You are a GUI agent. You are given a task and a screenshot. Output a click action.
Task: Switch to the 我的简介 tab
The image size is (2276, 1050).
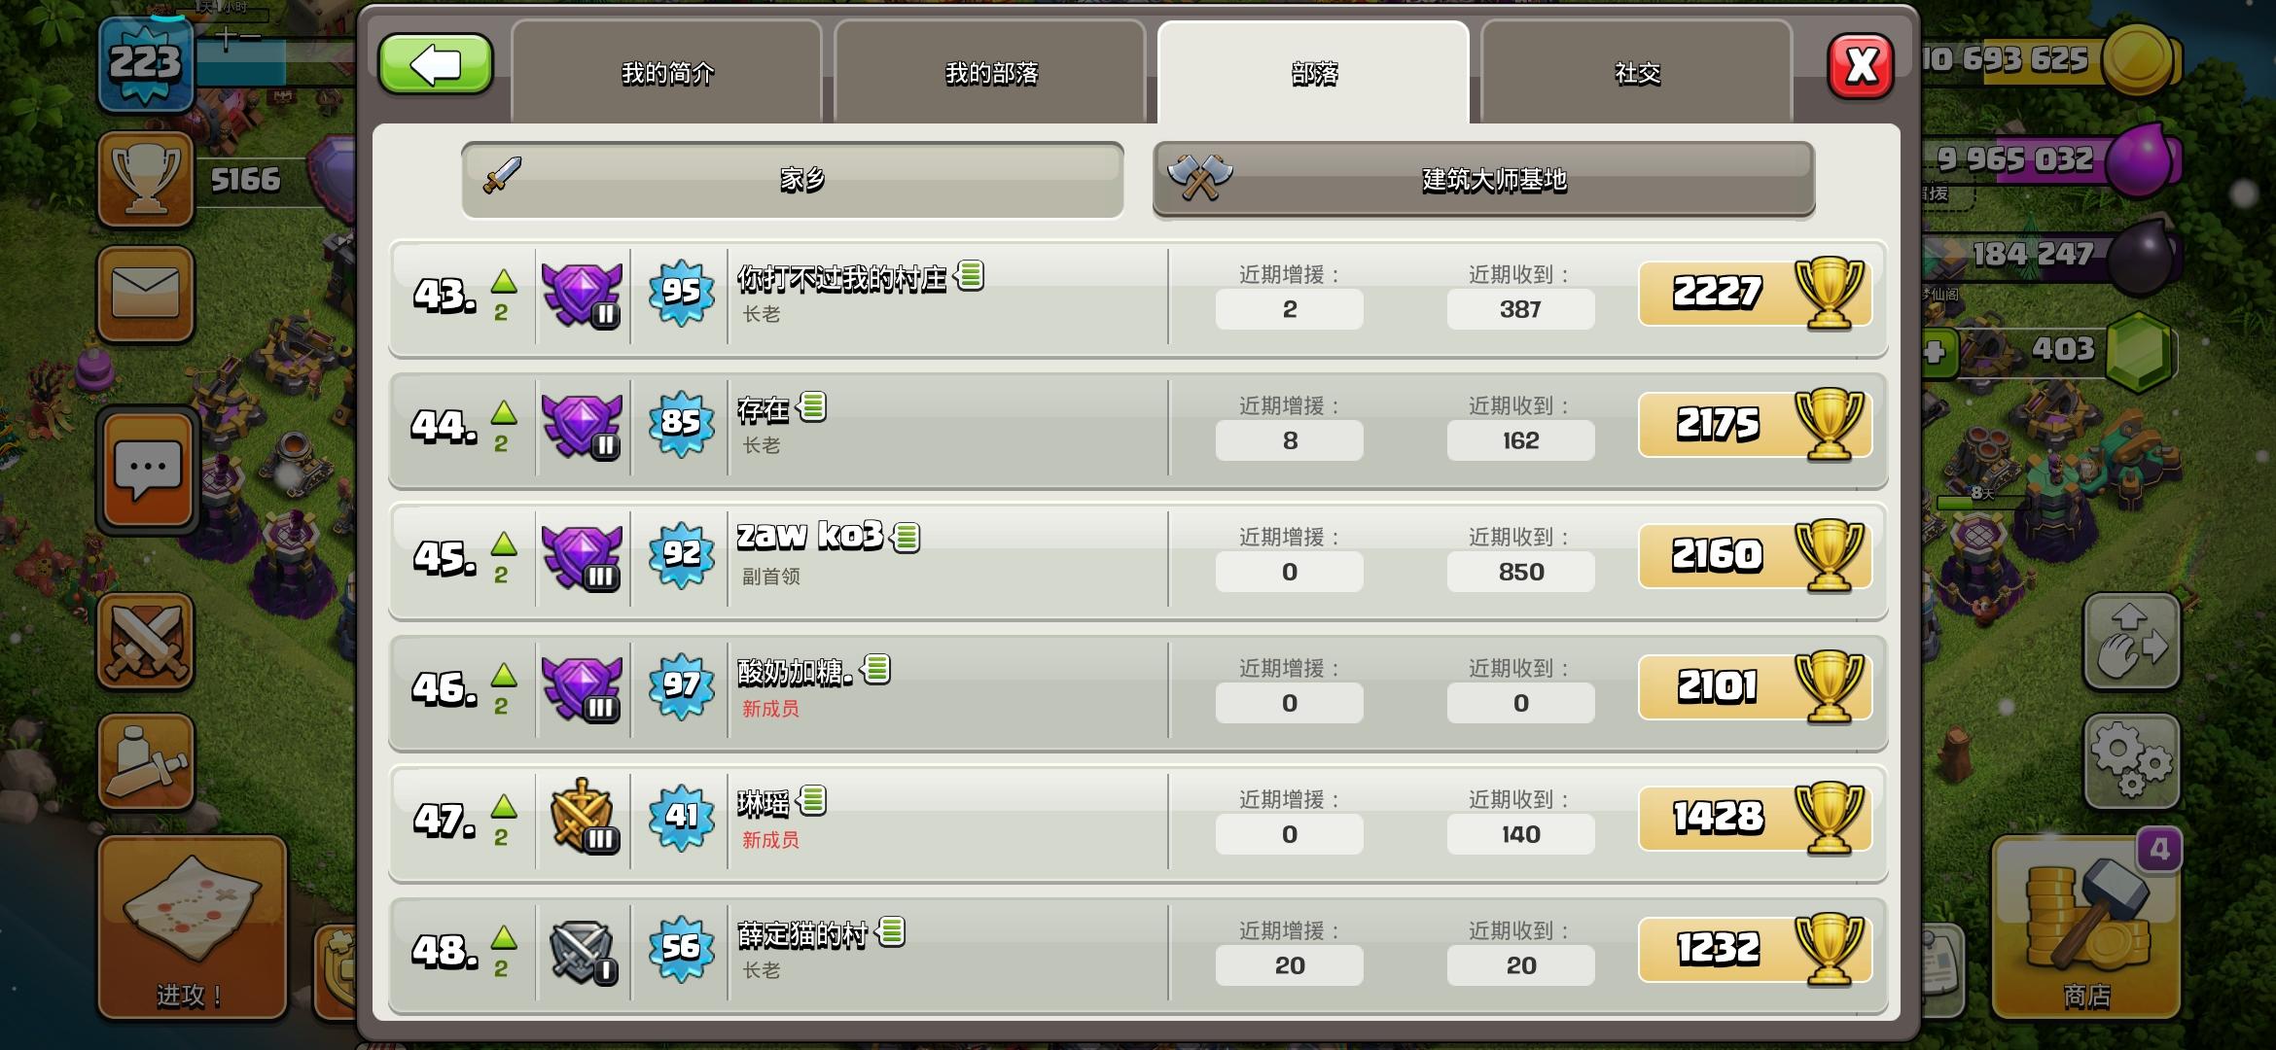point(666,72)
